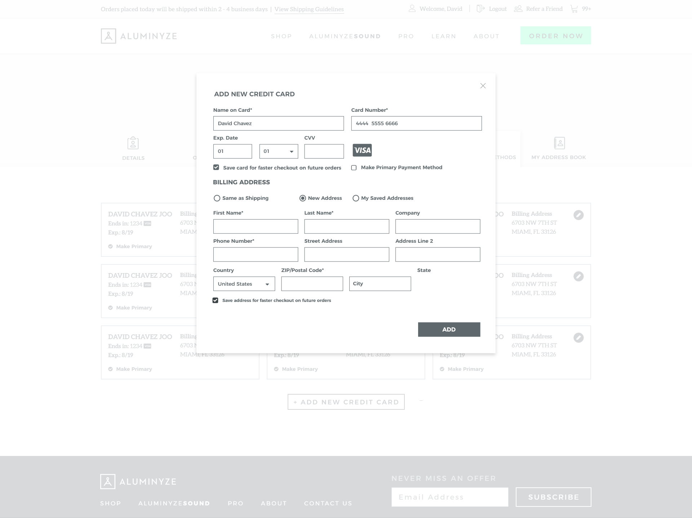Click the CVV input field
The height and width of the screenshot is (518, 692).
pos(324,152)
